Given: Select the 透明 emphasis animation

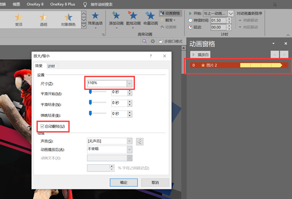Looking at the screenshot, I should pyautogui.click(x=43, y=20).
